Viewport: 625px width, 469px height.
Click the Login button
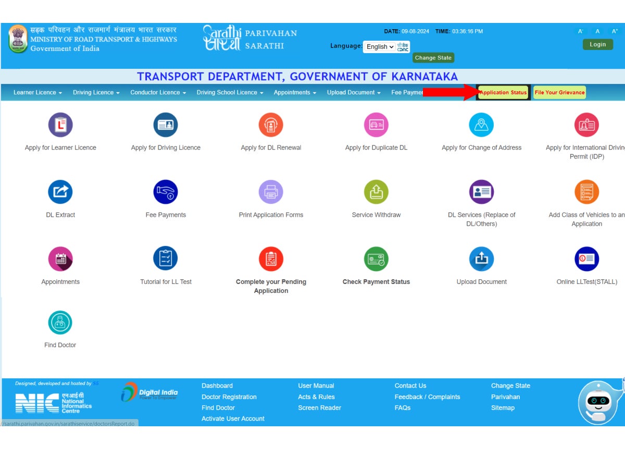point(597,44)
